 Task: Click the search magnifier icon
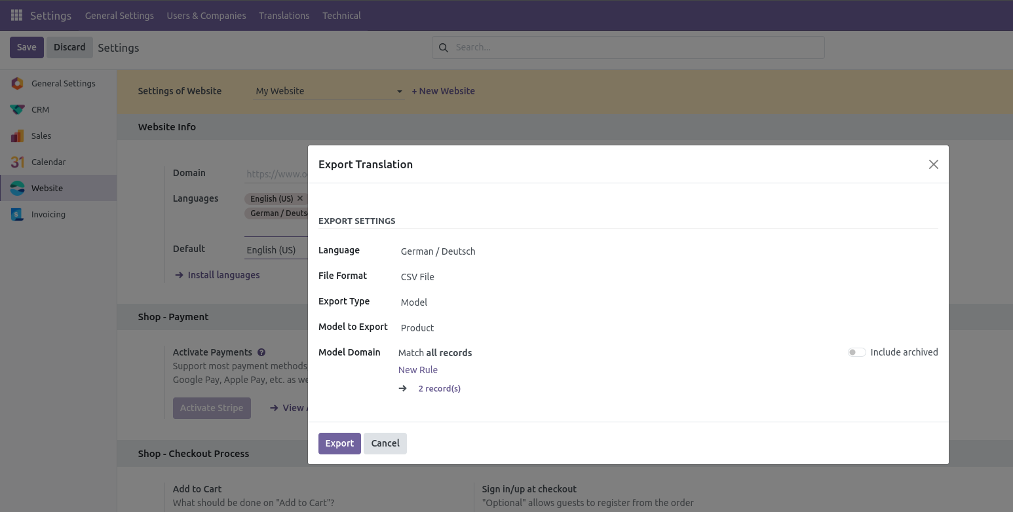pyautogui.click(x=444, y=47)
